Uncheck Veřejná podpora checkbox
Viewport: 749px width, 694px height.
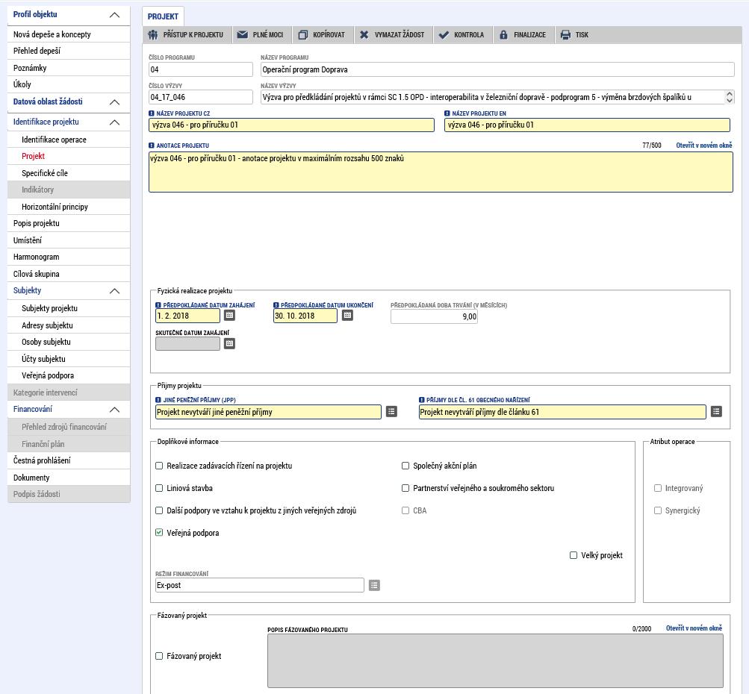[x=159, y=533]
